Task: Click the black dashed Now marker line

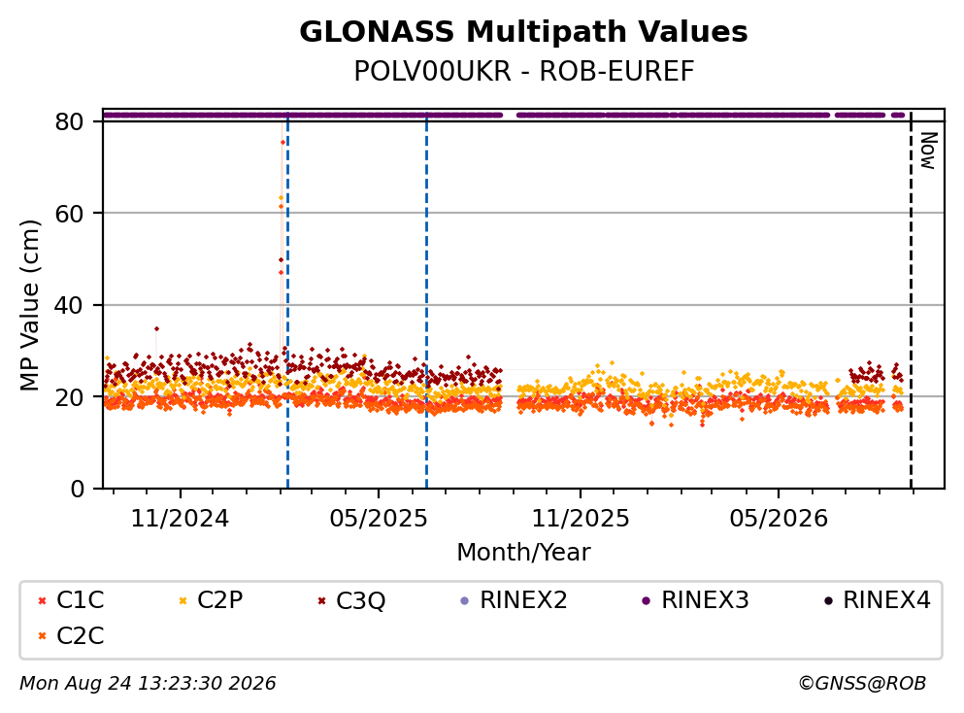Action: coord(911,300)
